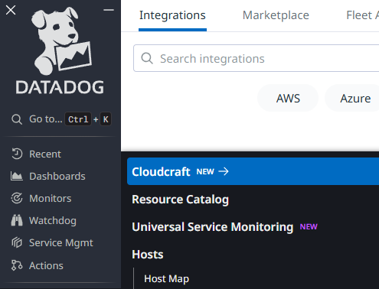Image resolution: width=379 pixels, height=289 pixels.
Task: Open Service Mgmt in the sidebar
Action: (x=61, y=243)
